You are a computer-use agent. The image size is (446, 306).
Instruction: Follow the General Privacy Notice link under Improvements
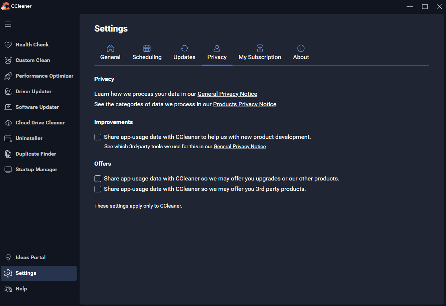pos(240,147)
